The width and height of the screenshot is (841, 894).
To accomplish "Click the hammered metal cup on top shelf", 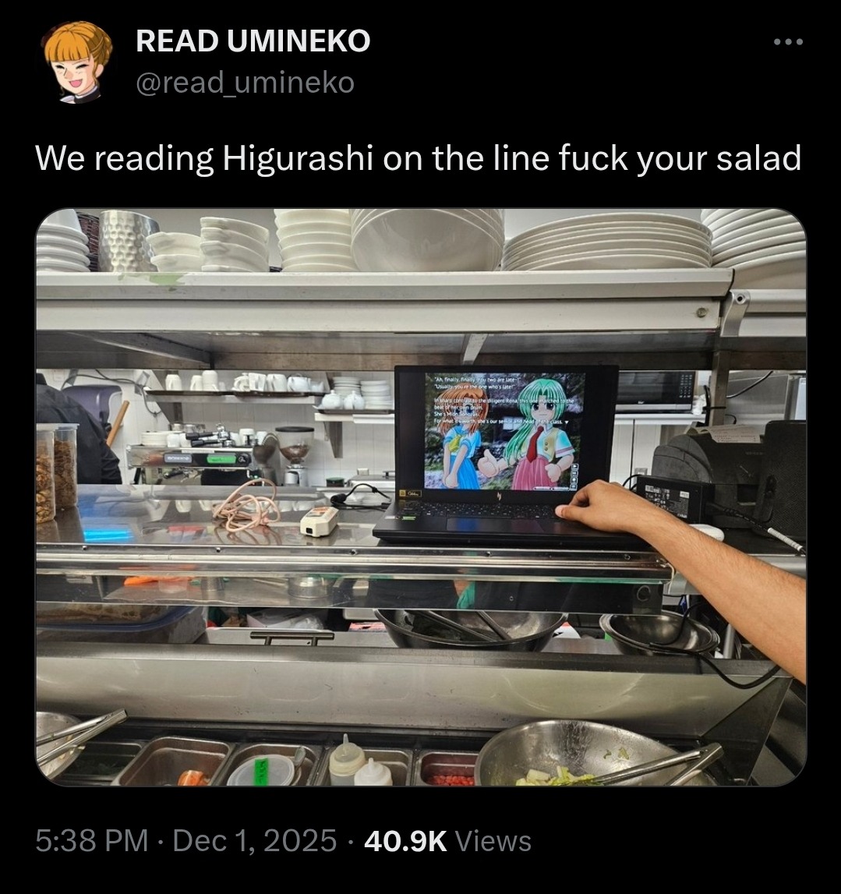I will [x=125, y=241].
